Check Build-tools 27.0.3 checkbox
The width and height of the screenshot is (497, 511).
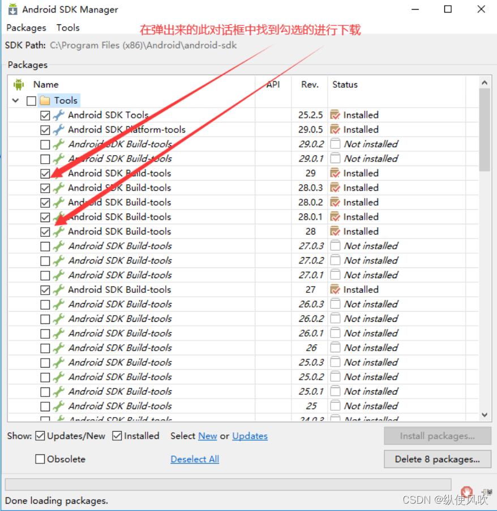pyautogui.click(x=45, y=246)
